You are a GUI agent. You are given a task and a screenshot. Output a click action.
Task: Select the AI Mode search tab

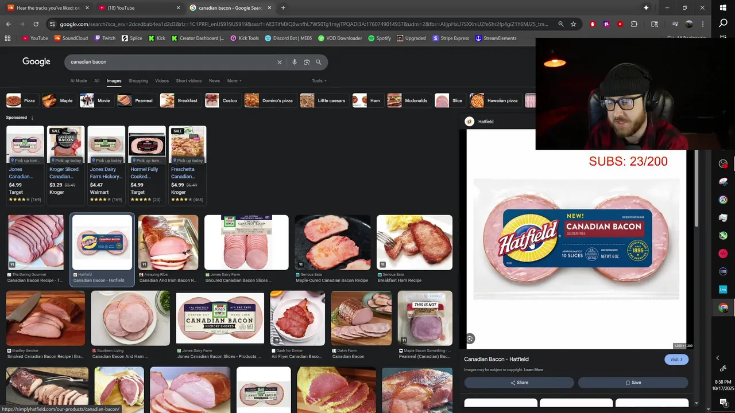tap(79, 81)
